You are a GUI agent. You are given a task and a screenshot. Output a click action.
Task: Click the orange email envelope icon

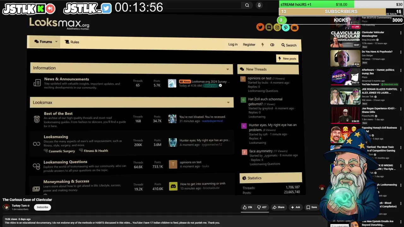pyautogui.click(x=294, y=28)
